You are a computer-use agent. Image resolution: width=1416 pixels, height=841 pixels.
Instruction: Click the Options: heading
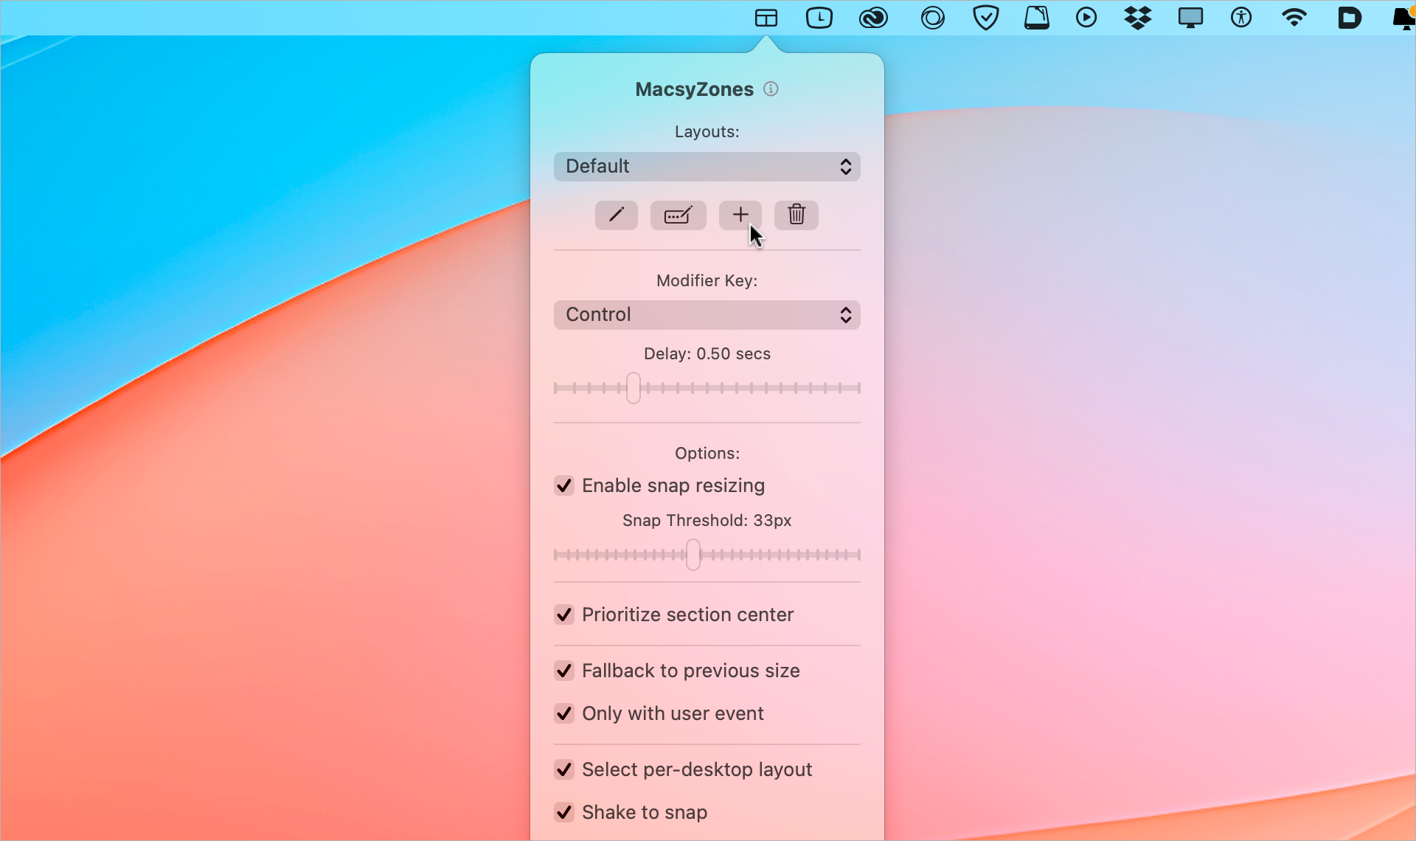[x=707, y=454]
